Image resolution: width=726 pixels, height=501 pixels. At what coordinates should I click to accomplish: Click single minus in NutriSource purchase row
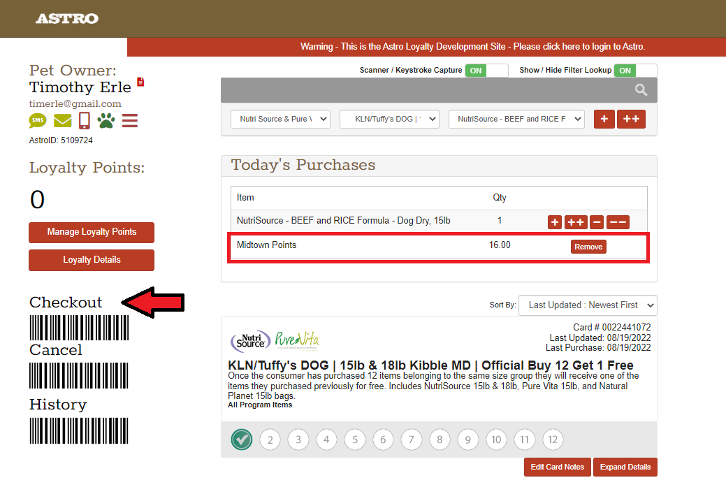597,222
